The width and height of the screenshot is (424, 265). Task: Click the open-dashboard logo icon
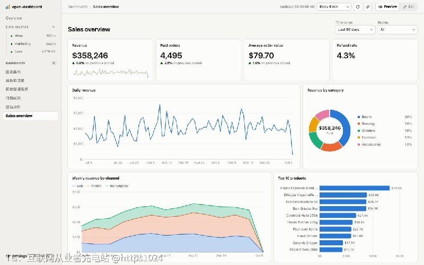[x=7, y=7]
